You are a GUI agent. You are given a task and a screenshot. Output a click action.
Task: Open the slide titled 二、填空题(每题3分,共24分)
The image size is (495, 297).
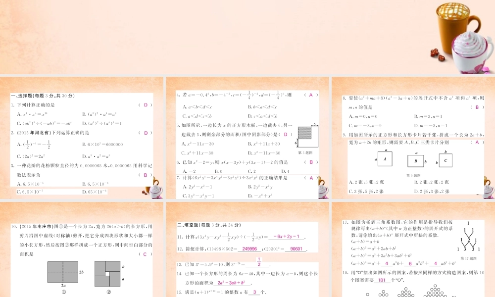click(x=247, y=249)
